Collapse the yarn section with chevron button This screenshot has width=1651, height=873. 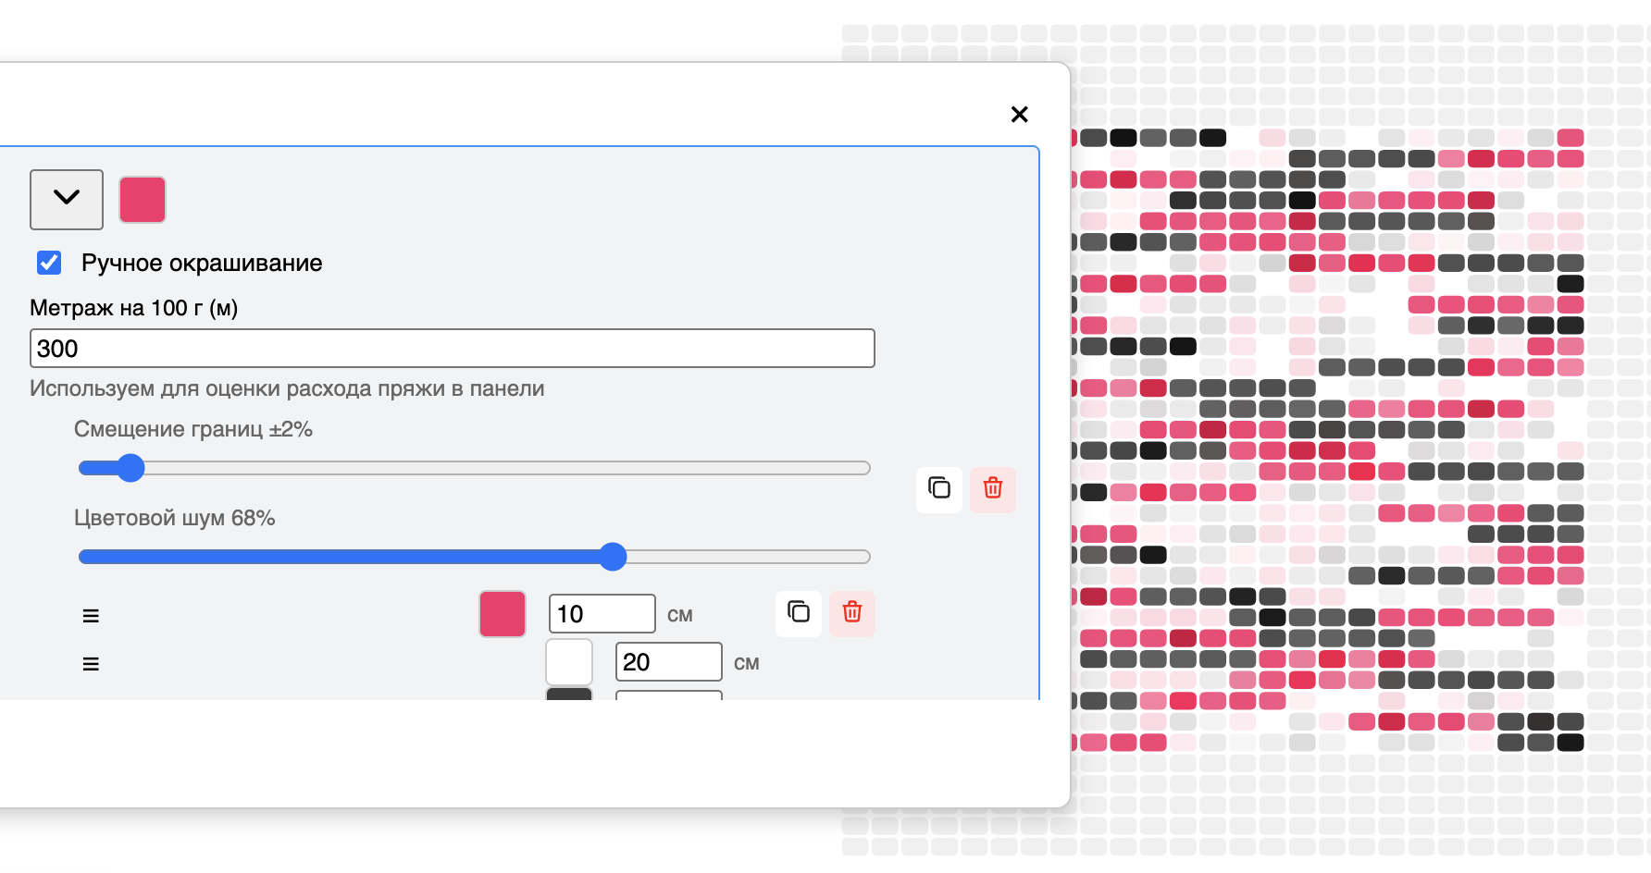[x=67, y=199]
